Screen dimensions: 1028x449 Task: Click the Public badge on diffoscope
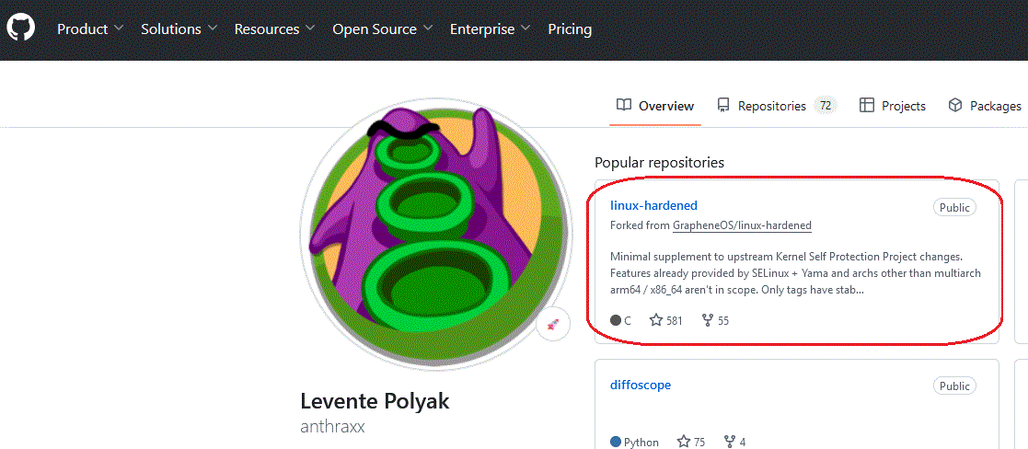tap(954, 386)
